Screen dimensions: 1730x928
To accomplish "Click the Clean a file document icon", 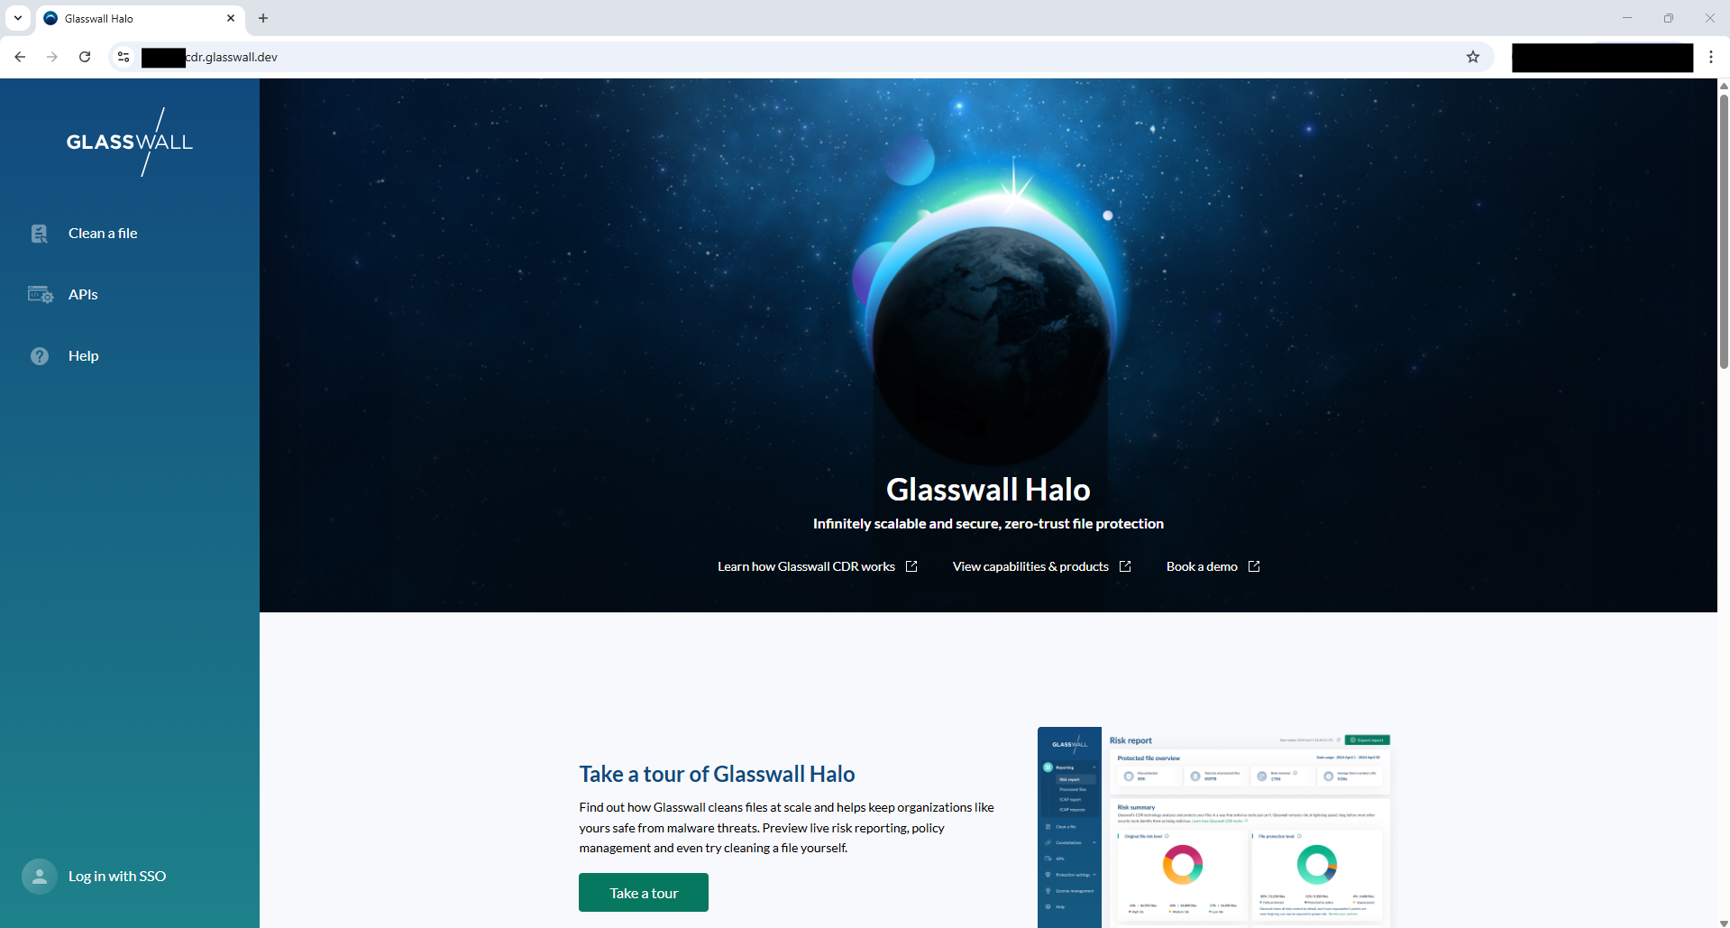I will 40,234.
